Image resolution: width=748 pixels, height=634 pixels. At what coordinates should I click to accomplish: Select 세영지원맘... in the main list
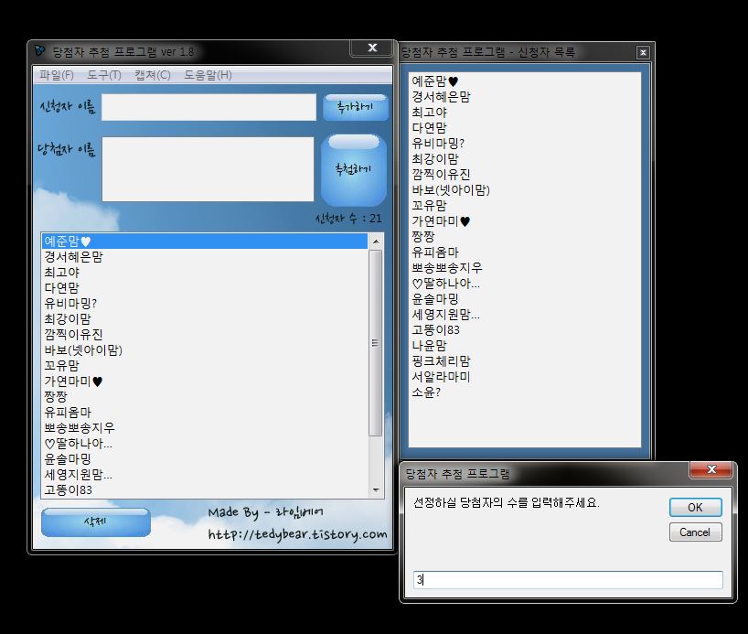tap(204, 475)
